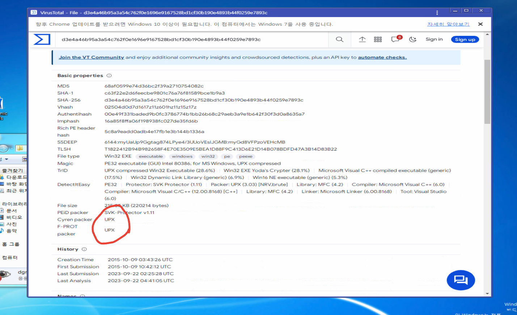Toggle dark mode moon icon

tap(413, 39)
